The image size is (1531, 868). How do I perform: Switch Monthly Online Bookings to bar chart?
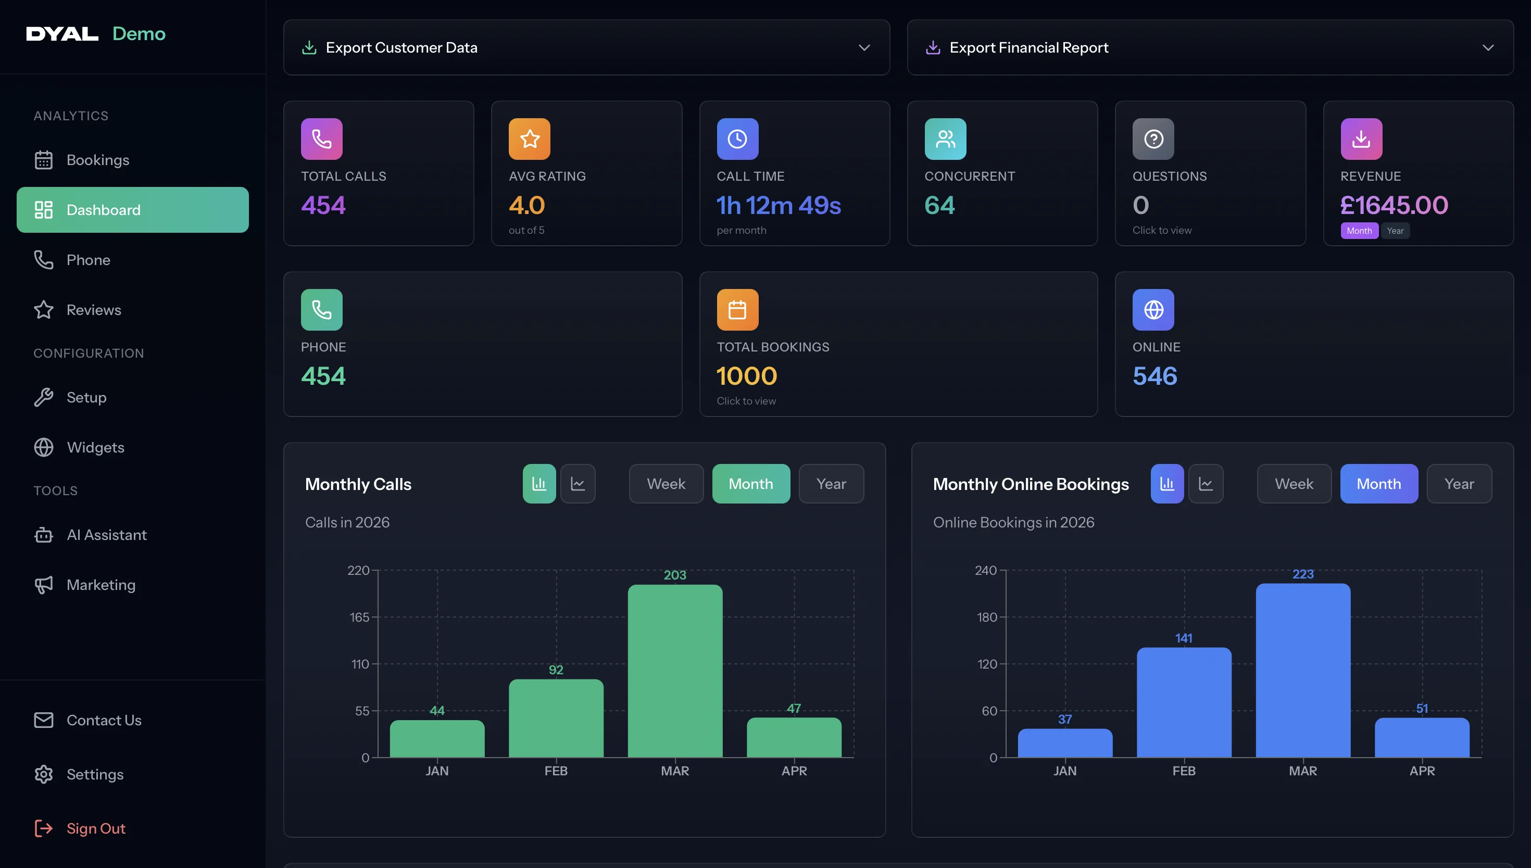1166,484
